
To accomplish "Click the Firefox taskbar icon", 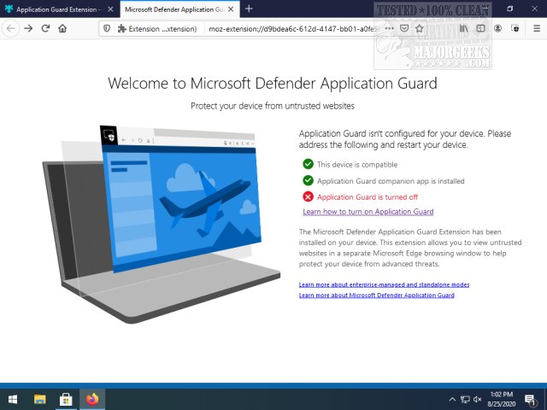I will click(92, 399).
